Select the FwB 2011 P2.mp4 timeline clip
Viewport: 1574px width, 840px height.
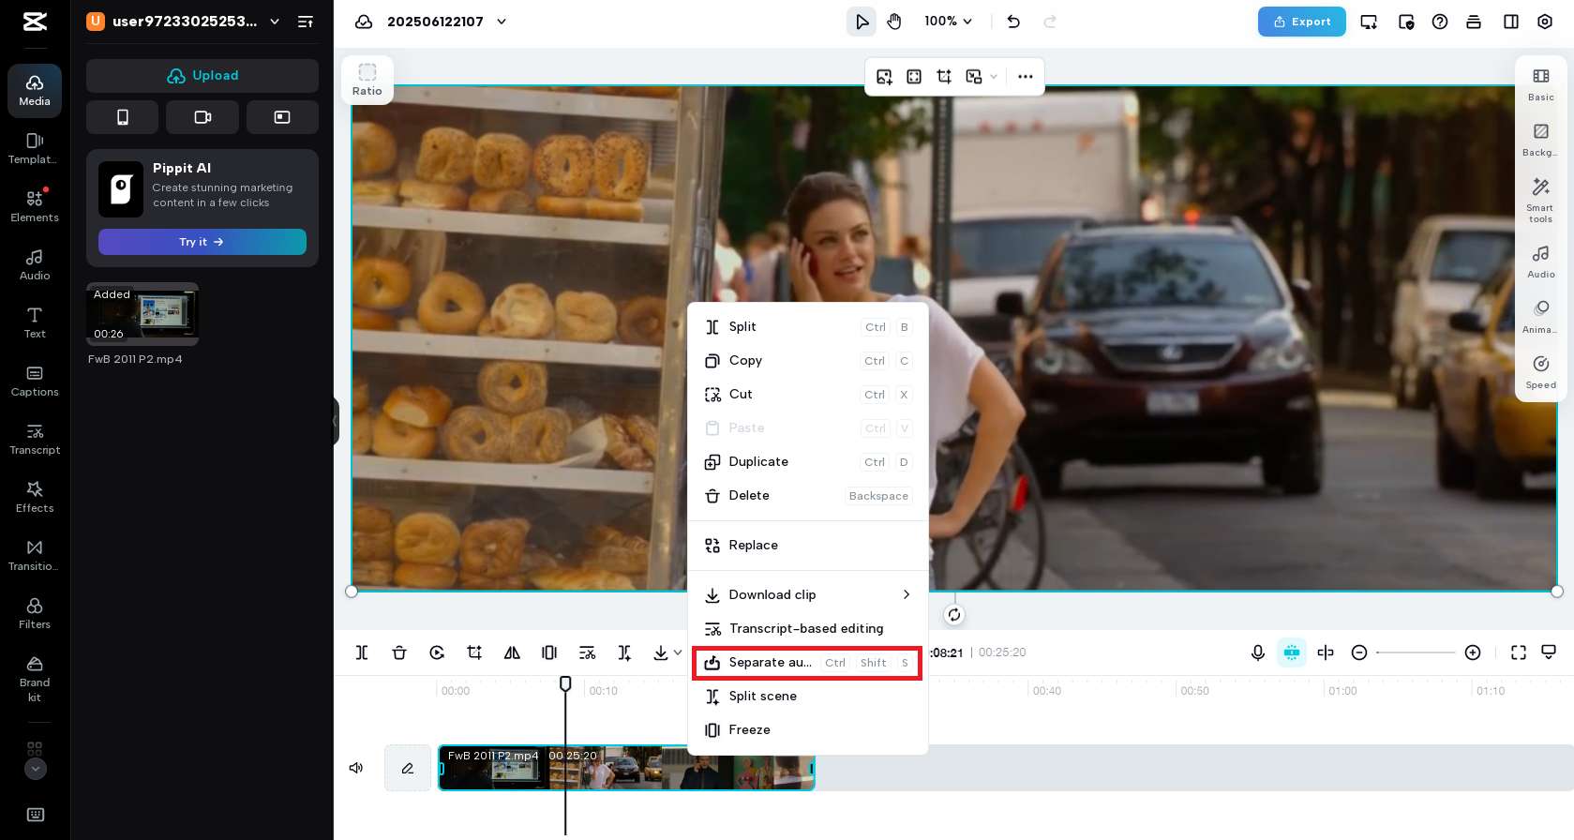[626, 768]
